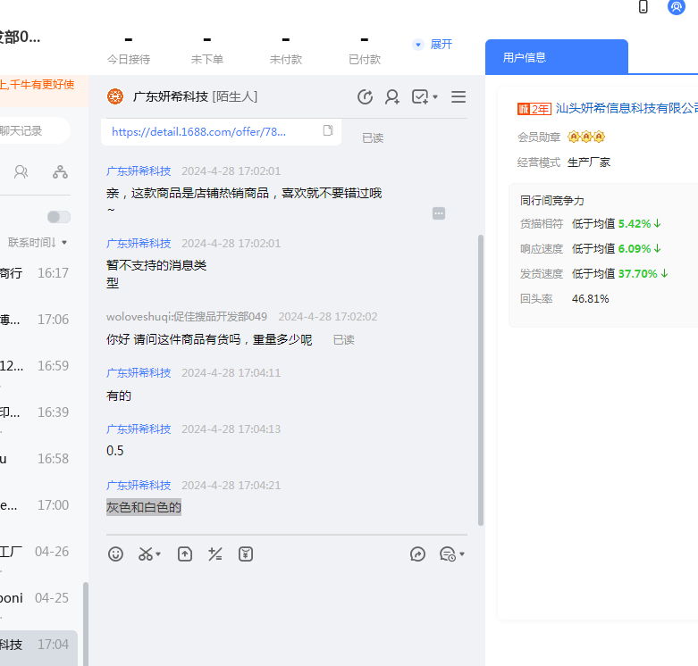Click the mobile phone icon at top
This screenshot has height=666, width=698.
coord(643,7)
